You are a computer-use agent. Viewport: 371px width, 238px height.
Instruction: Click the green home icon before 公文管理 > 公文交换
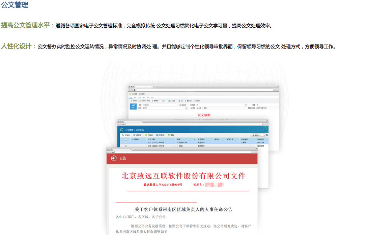[122, 129]
